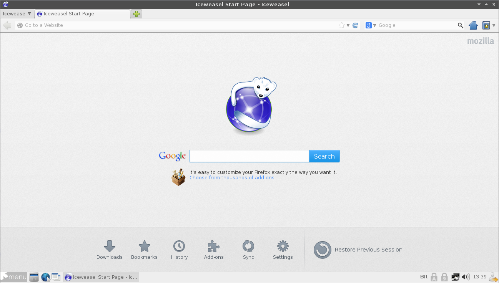Open a new tab with the plus button
Viewport: 499px width, 283px height.
[x=136, y=14]
